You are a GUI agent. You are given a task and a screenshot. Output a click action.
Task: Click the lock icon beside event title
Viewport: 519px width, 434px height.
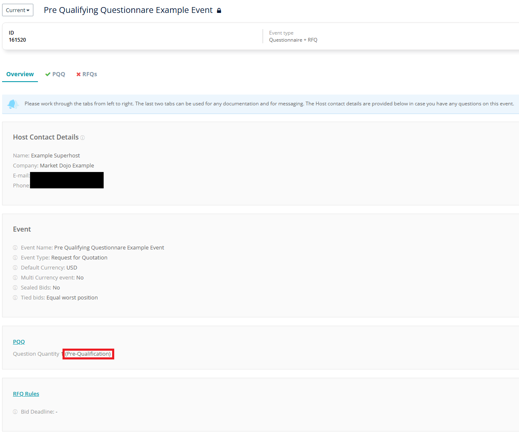[x=219, y=10]
